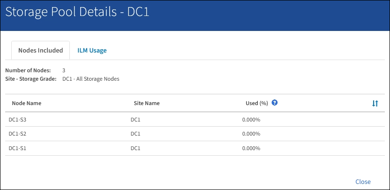Click the 0.000% used value for DC1-S1
This screenshot has width=390, height=190.
point(251,148)
